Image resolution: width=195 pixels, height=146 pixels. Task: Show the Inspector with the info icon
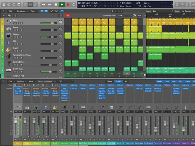coord(9,5)
